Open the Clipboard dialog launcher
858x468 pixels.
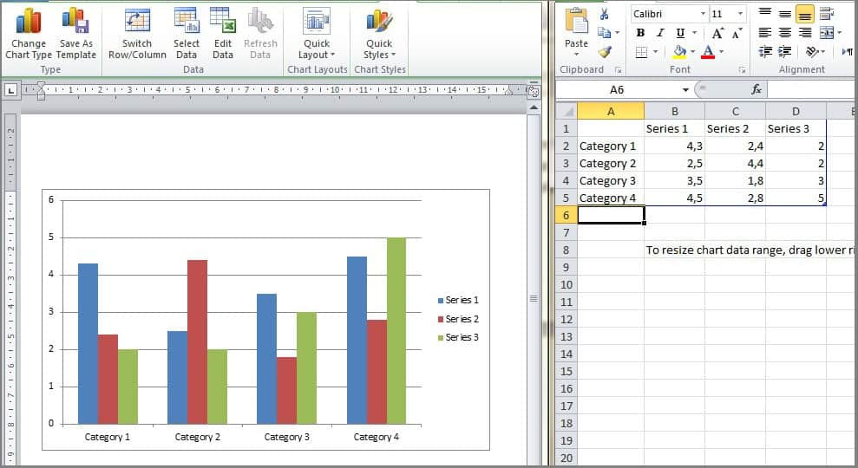point(618,70)
